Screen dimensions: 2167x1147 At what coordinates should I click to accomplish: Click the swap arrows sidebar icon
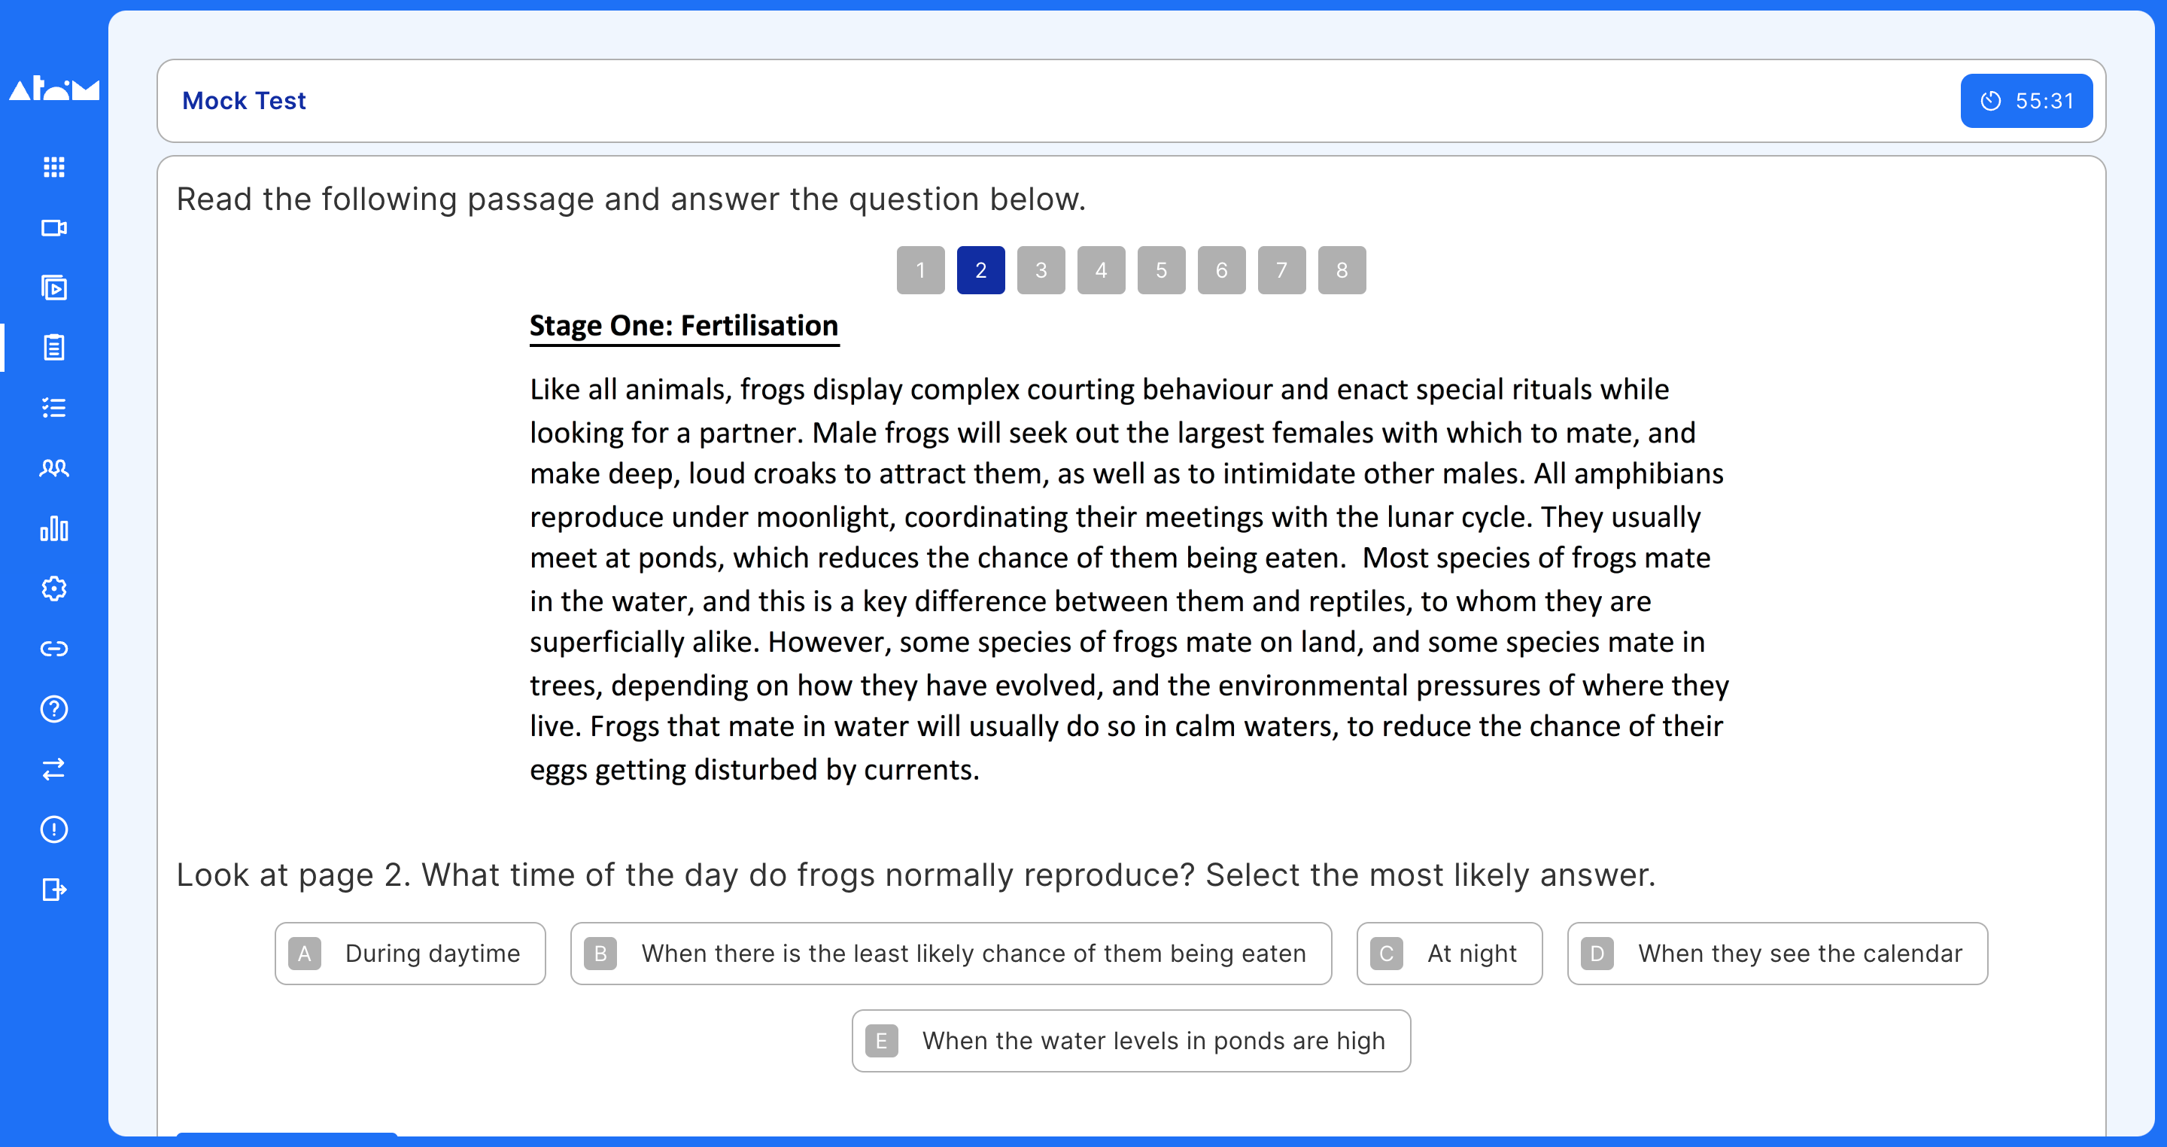[x=54, y=769]
